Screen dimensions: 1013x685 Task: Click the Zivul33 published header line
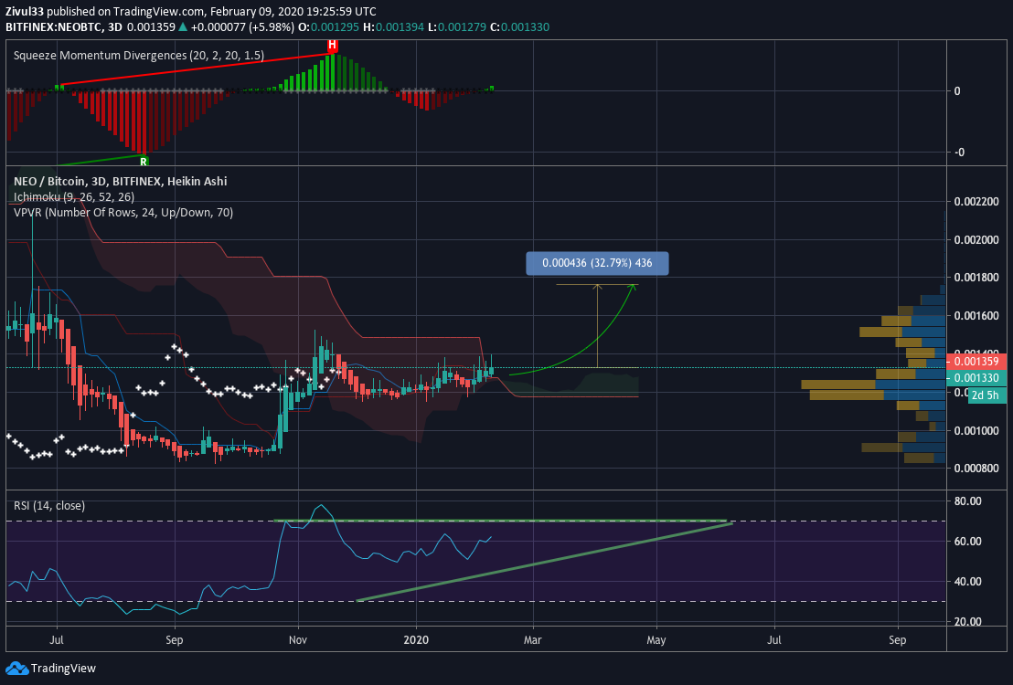[190, 12]
